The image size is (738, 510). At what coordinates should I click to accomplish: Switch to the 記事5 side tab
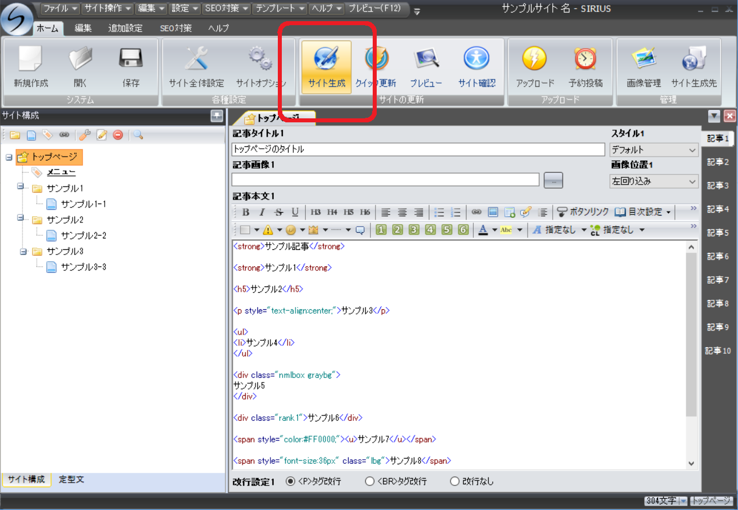click(717, 233)
